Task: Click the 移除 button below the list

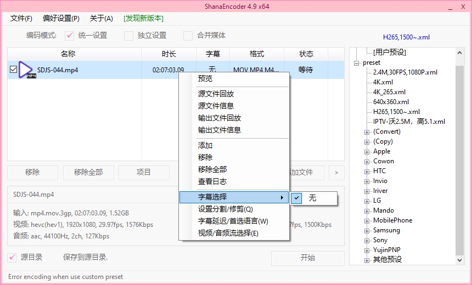Action: pyautogui.click(x=32, y=173)
